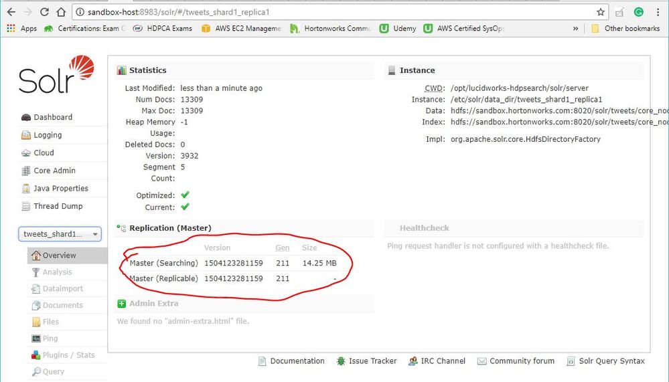
Task: Open the Dataimport page
Action: [x=63, y=288]
